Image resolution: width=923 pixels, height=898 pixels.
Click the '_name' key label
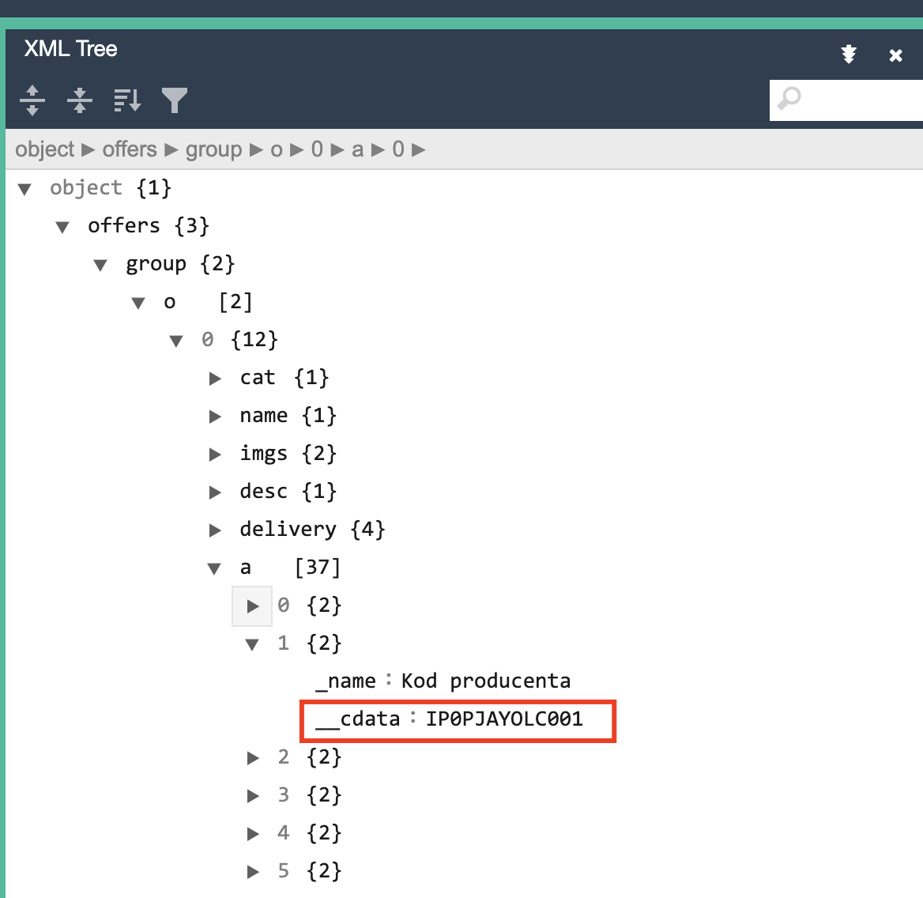(x=345, y=681)
